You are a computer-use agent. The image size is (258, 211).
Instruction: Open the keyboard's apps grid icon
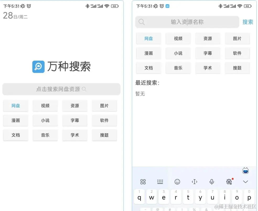143,182
